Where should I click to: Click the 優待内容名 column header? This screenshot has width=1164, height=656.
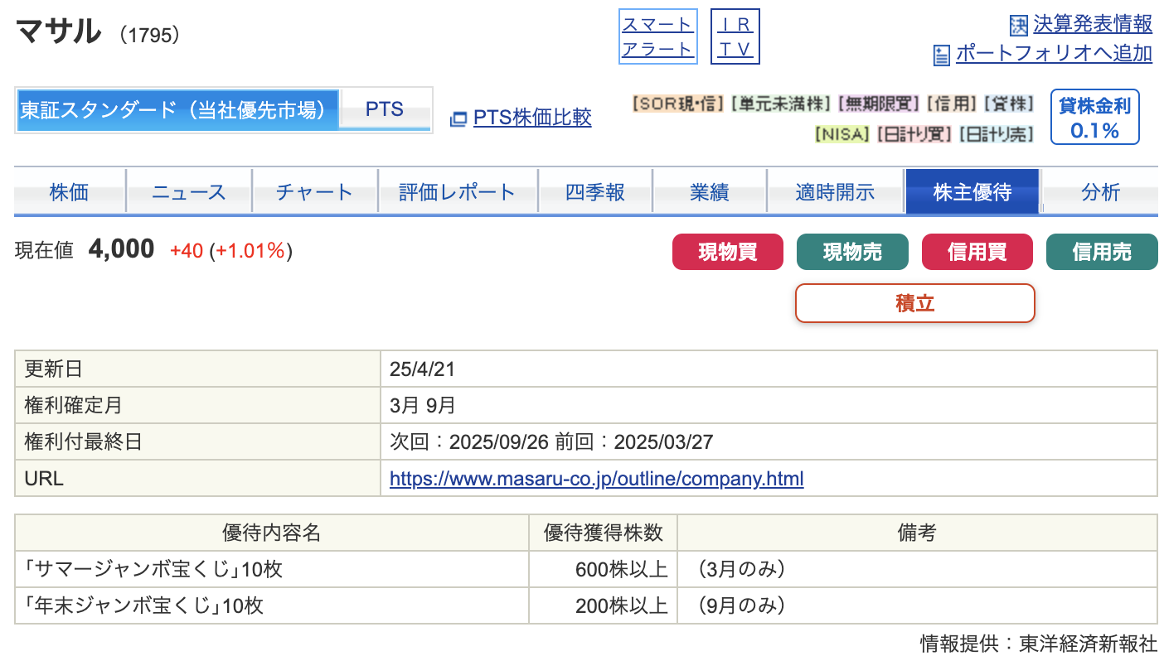272,533
